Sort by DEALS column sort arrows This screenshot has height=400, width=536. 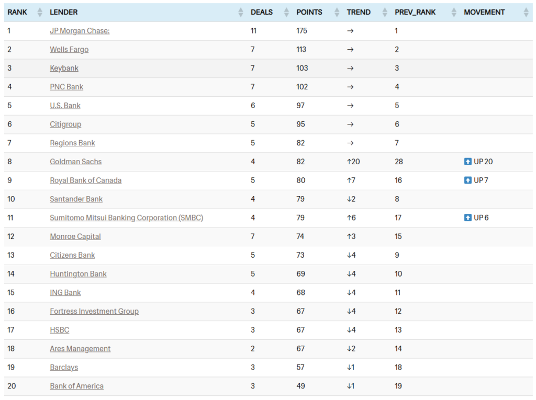coord(286,12)
